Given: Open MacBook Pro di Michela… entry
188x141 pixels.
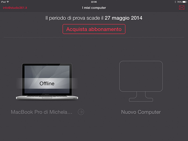Looking at the screenshot, I should click(42, 112).
